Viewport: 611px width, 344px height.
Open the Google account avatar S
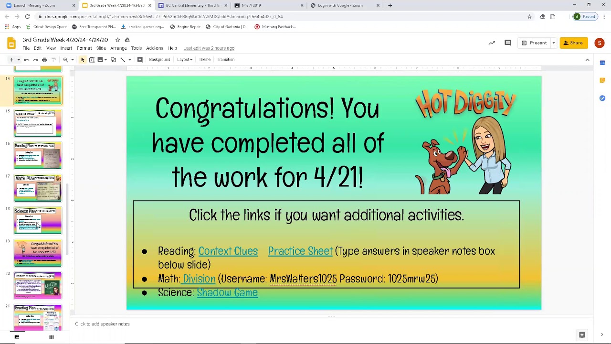click(599, 43)
